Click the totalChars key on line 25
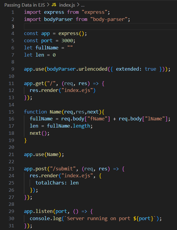The width and height of the screenshot is (177, 230). click(50, 183)
